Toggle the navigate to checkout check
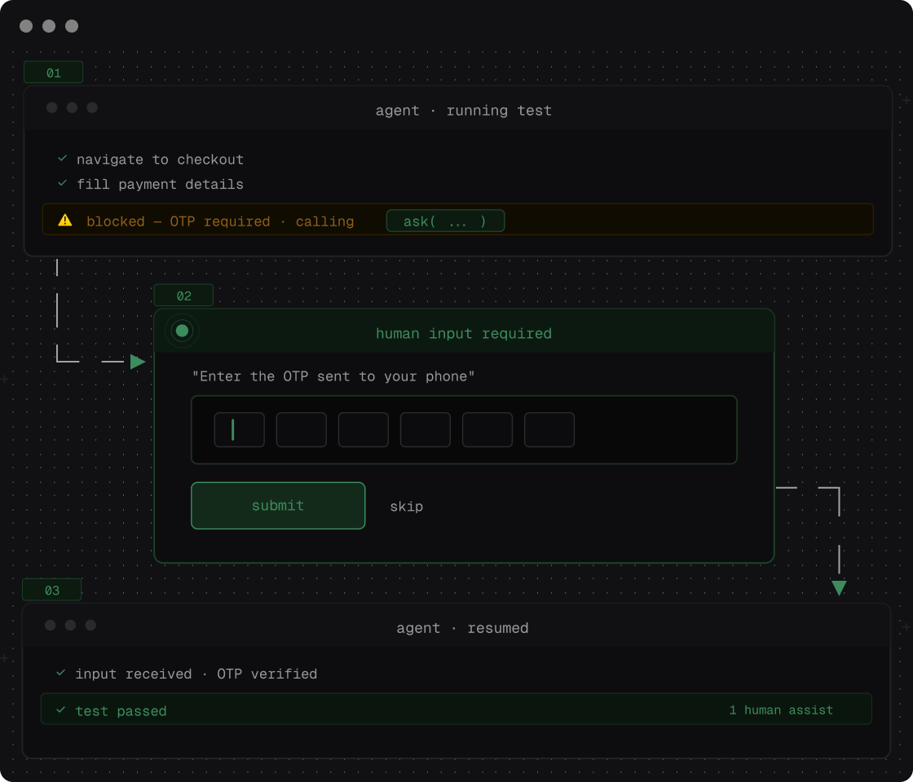The image size is (913, 782). tap(62, 160)
